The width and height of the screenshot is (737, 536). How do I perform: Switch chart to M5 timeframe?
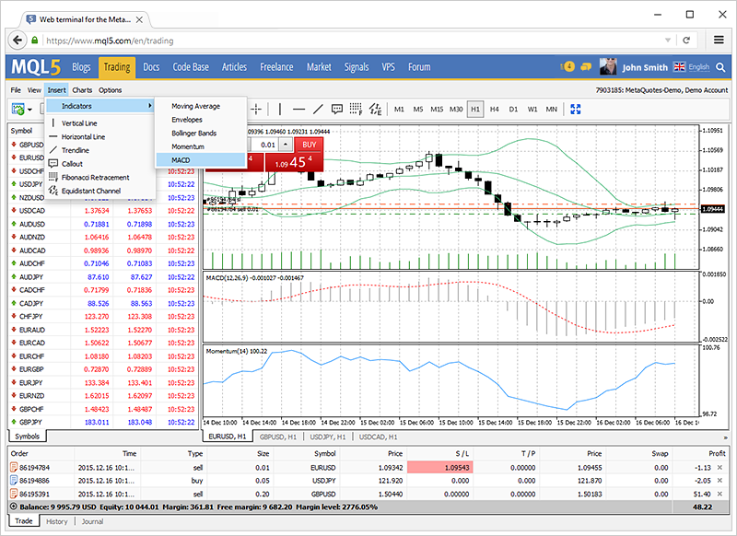(x=416, y=109)
